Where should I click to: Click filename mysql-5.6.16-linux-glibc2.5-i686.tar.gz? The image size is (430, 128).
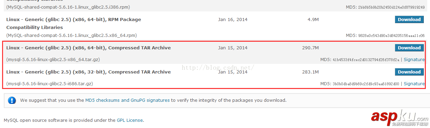[x=49, y=84]
